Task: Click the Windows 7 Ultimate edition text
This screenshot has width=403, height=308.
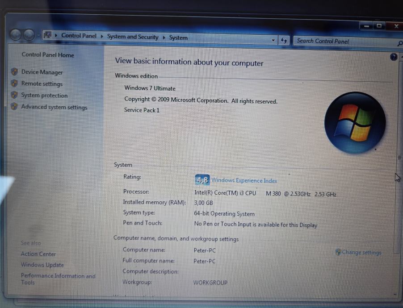Action: pyautogui.click(x=150, y=88)
